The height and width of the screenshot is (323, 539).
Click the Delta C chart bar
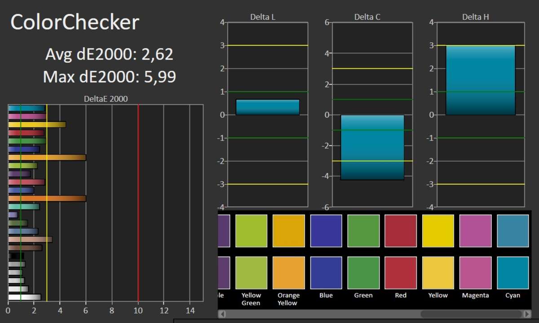pos(372,147)
